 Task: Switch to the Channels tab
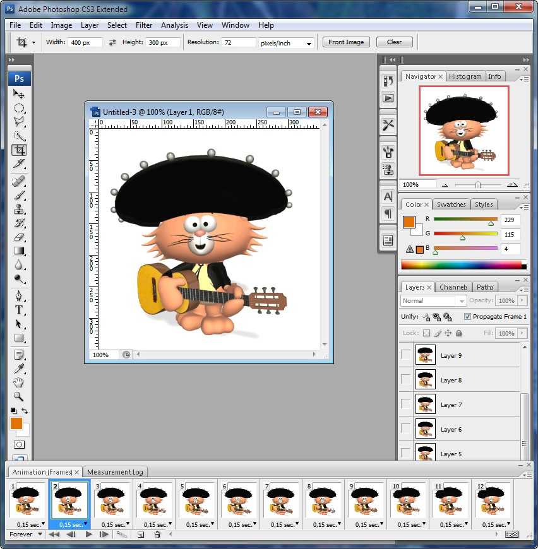tap(453, 287)
